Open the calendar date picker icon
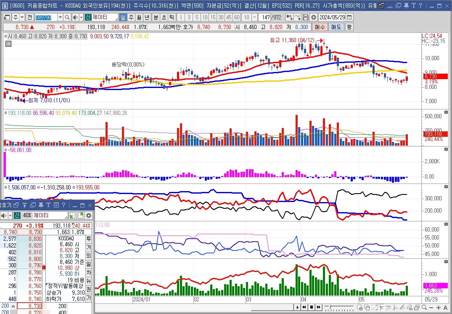 coord(349,17)
